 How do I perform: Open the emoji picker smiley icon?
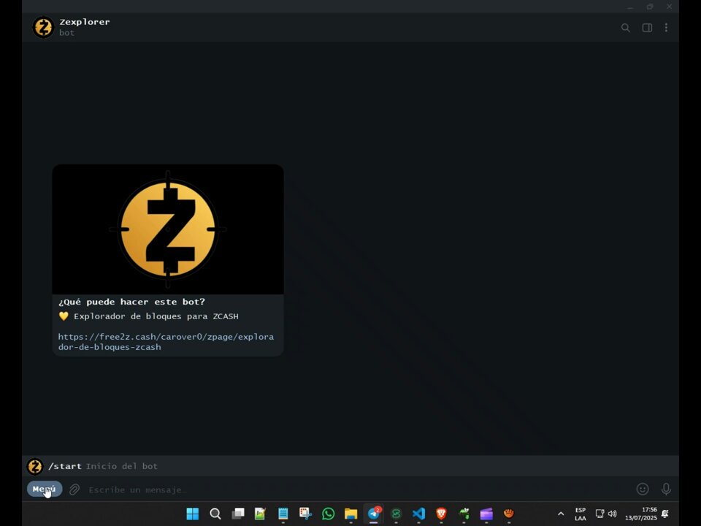643,489
